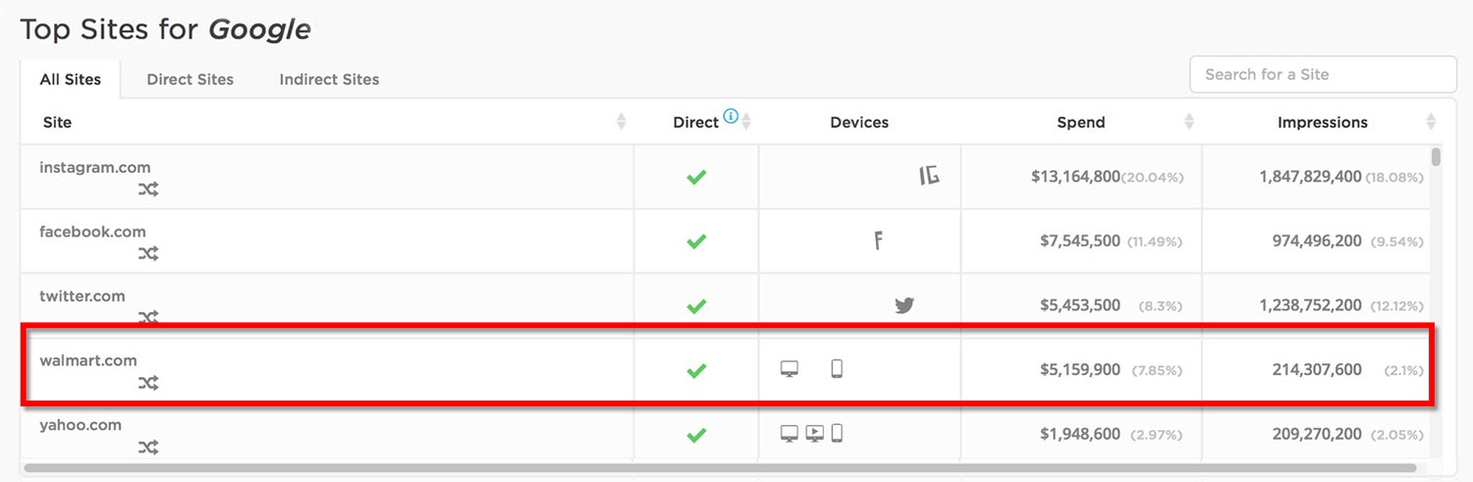Viewport: 1473px width, 482px height.
Task: Click the Direct column info icon
Action: point(731,116)
